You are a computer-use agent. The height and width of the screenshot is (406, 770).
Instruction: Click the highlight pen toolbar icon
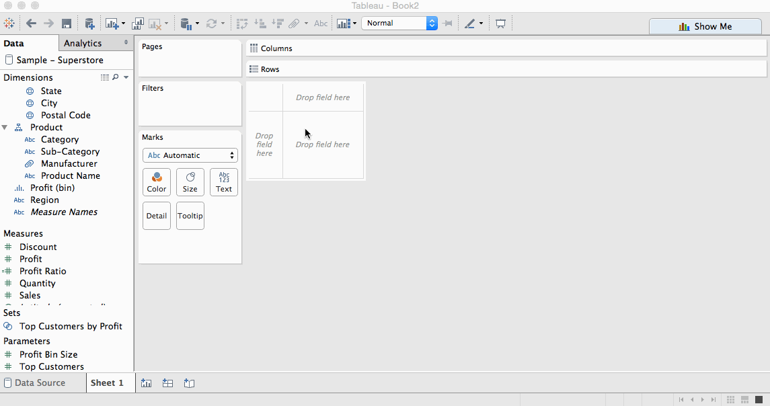[x=470, y=24]
